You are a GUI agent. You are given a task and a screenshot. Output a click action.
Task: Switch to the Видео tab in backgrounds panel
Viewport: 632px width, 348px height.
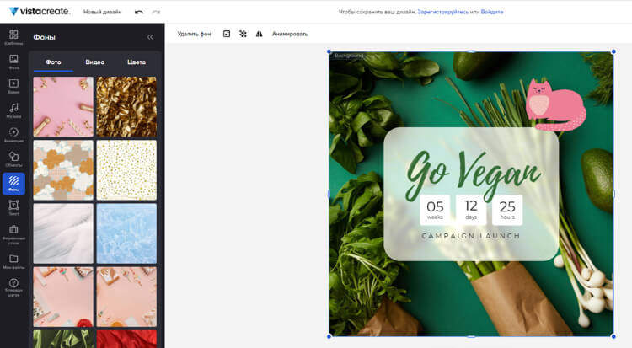94,62
